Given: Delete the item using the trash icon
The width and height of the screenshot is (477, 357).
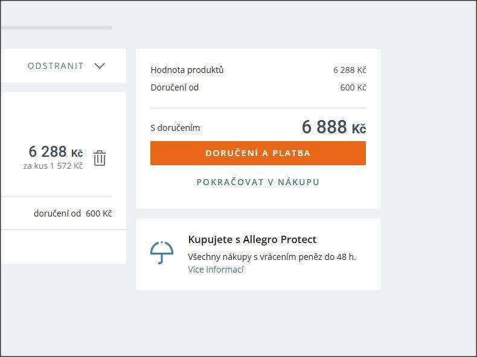Looking at the screenshot, I should [100, 158].
